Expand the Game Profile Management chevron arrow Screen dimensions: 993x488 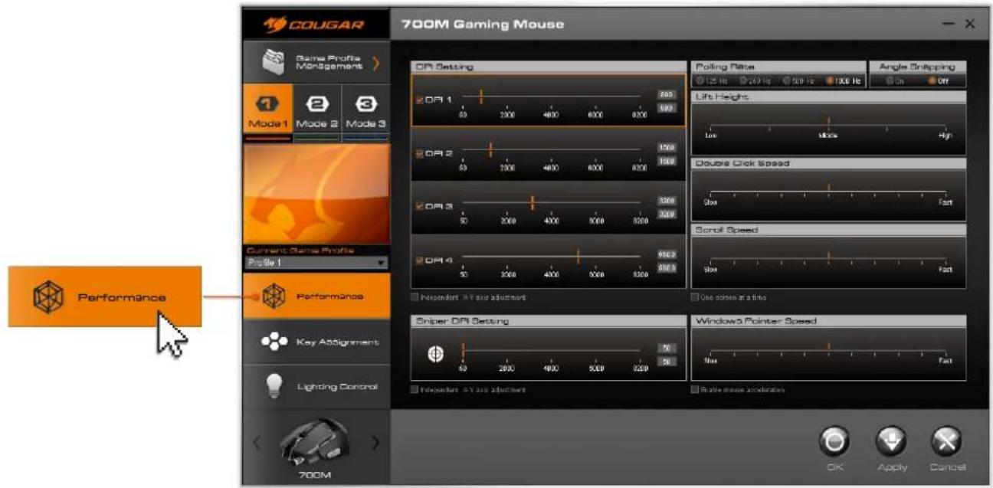(x=376, y=63)
